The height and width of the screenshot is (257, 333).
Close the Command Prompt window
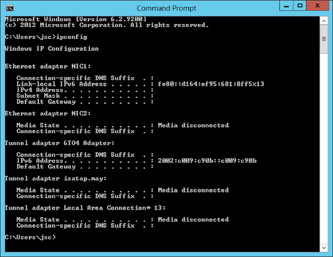(318, 7)
